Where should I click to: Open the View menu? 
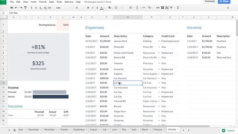pyautogui.click(x=25, y=2)
